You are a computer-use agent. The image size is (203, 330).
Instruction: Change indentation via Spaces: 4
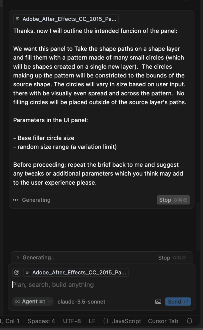pos(41,321)
